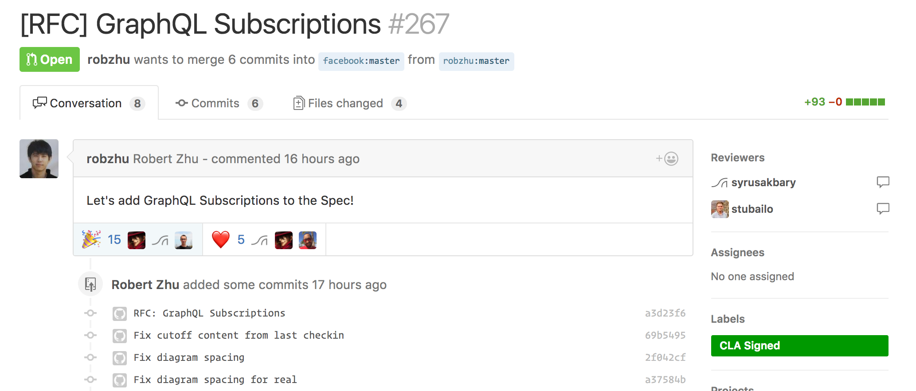Open the Files changed tab
916x391 pixels.
coord(350,103)
